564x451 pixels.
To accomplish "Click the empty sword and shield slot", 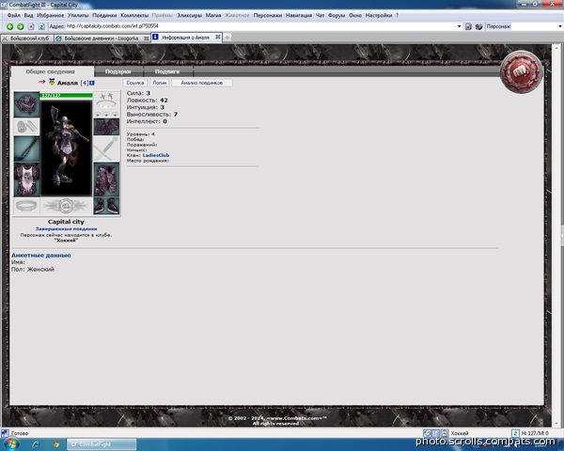I will coord(106,148).
